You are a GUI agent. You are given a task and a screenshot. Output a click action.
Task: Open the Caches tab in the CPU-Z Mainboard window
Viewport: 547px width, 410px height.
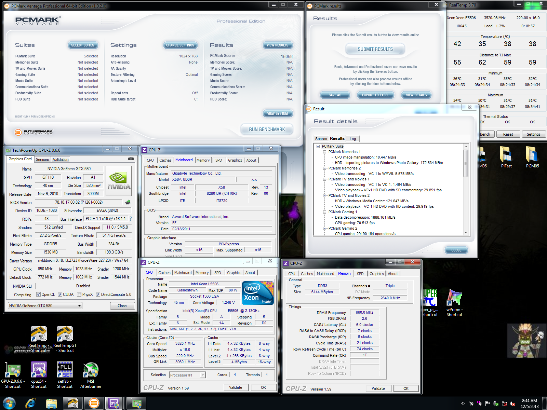pyautogui.click(x=165, y=160)
